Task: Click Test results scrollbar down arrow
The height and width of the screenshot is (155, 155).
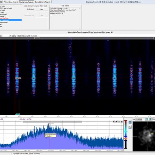Action: click(80, 28)
